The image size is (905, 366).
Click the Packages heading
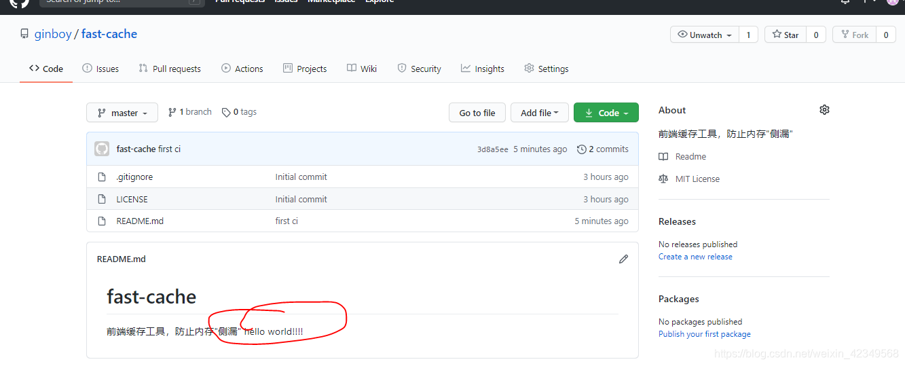pyautogui.click(x=679, y=299)
